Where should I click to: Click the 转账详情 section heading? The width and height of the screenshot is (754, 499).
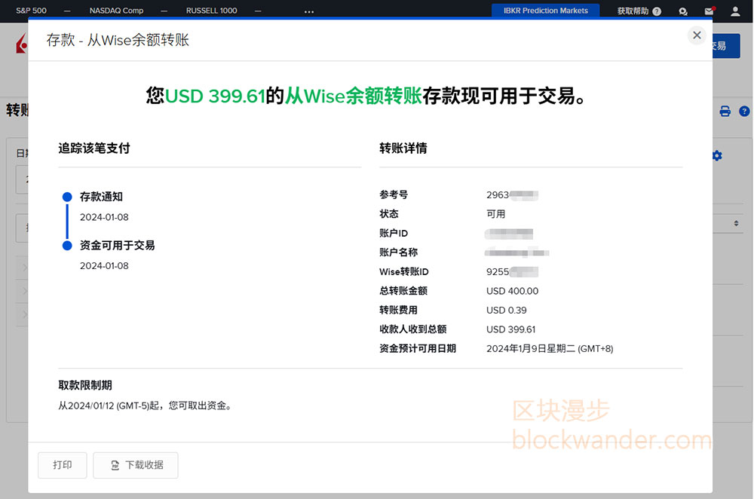pos(403,148)
